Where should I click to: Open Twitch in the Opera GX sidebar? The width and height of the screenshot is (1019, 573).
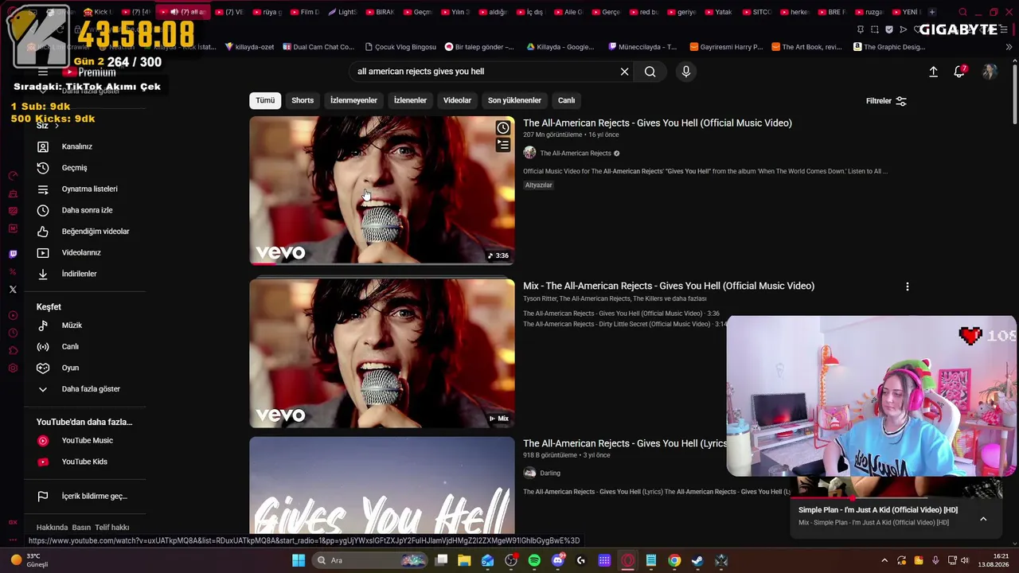point(13,254)
